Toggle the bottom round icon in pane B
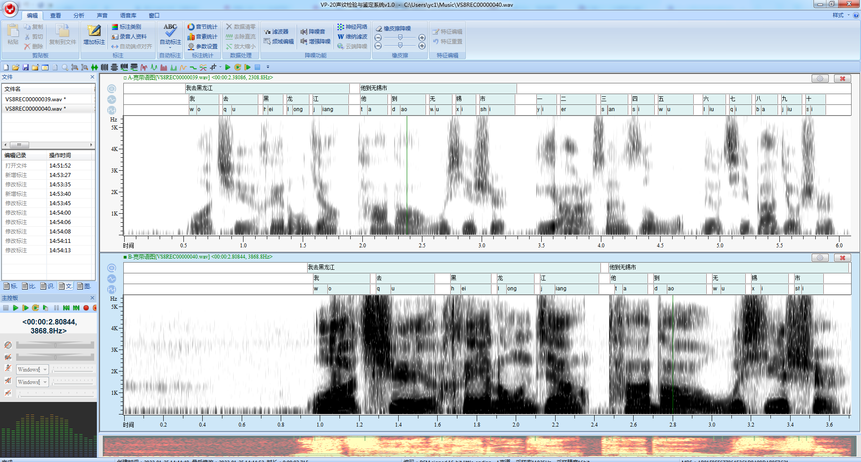This screenshot has width=861, height=462. coord(112,289)
